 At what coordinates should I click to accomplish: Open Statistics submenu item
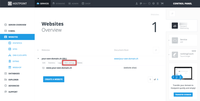coord(17,43)
